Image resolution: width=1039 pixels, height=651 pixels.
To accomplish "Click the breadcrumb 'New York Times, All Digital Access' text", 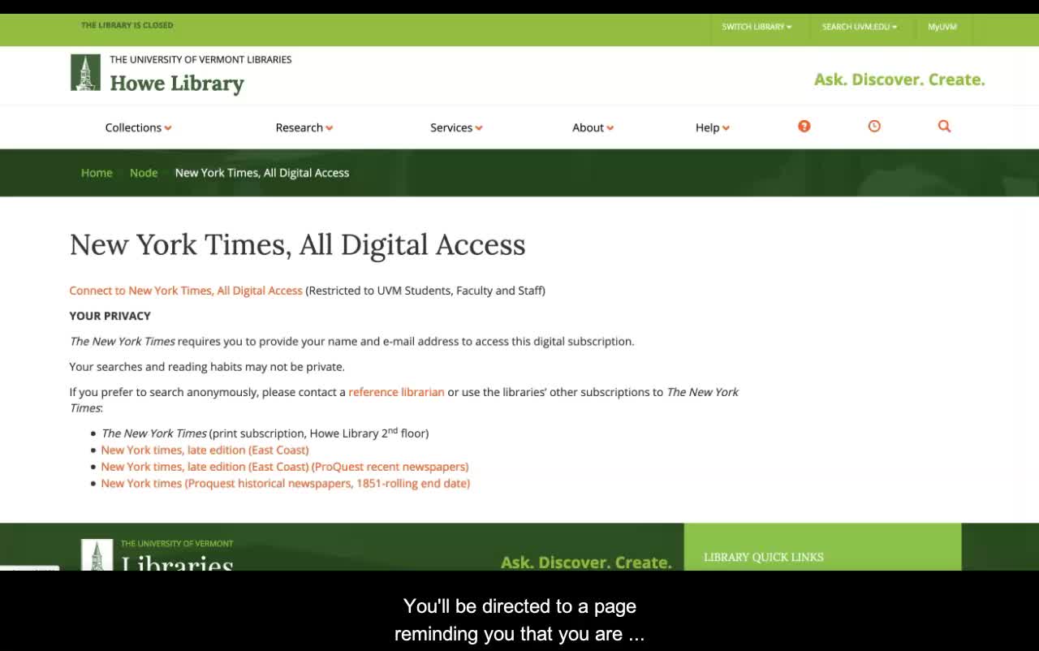I will pyautogui.click(x=262, y=173).
